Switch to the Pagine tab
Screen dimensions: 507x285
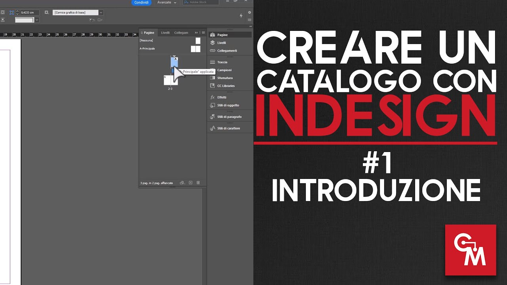[x=149, y=32]
